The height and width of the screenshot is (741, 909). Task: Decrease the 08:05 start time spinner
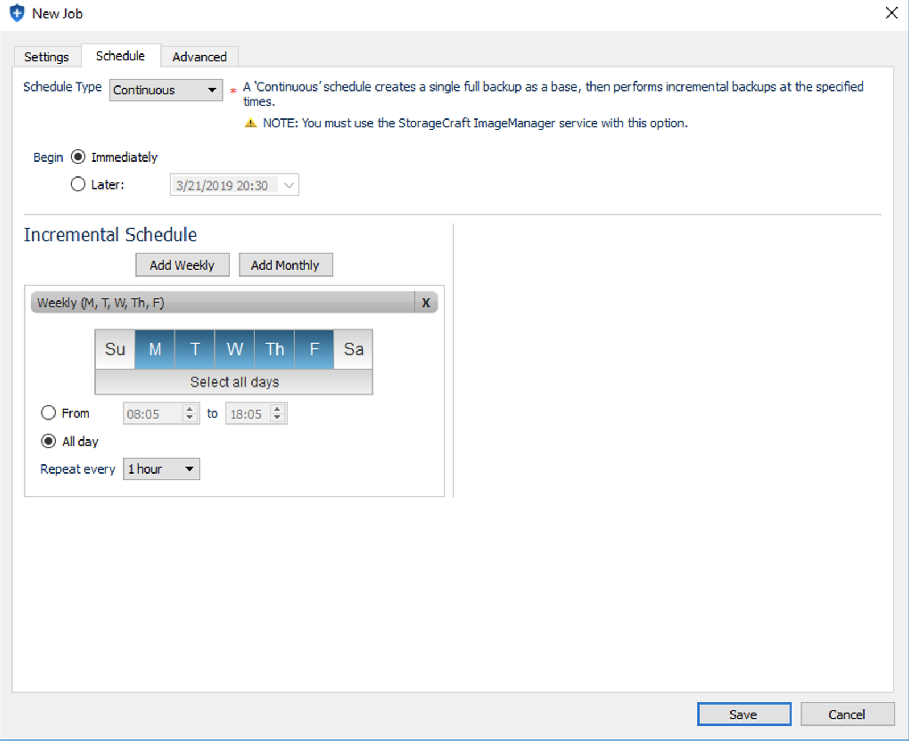coord(190,418)
